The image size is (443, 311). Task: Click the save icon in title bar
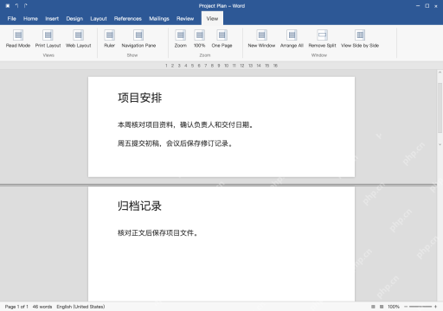[8, 6]
